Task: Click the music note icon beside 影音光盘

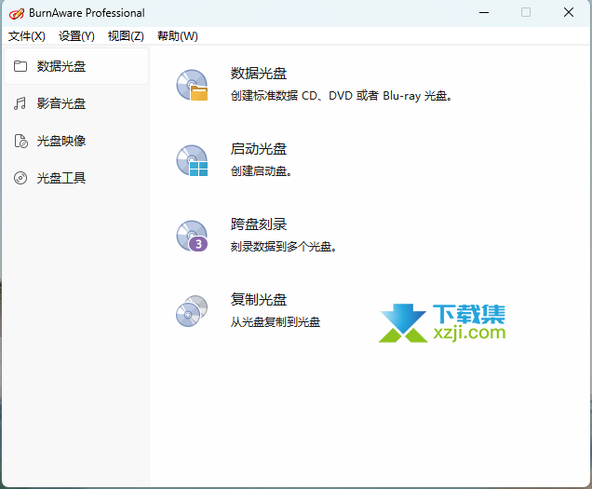Action: [20, 103]
